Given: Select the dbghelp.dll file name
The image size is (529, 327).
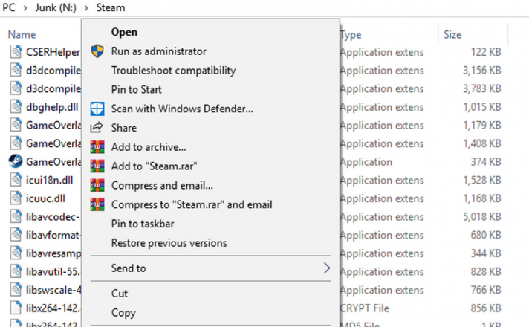Looking at the screenshot, I should coord(52,106).
